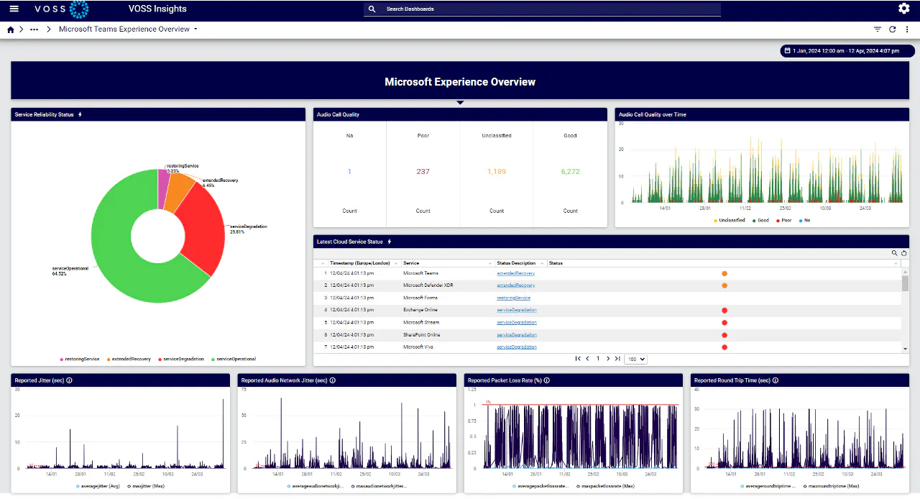The height and width of the screenshot is (499, 920).
Task: Toggle averagejitter (Avg) legend
Action: coord(99,487)
